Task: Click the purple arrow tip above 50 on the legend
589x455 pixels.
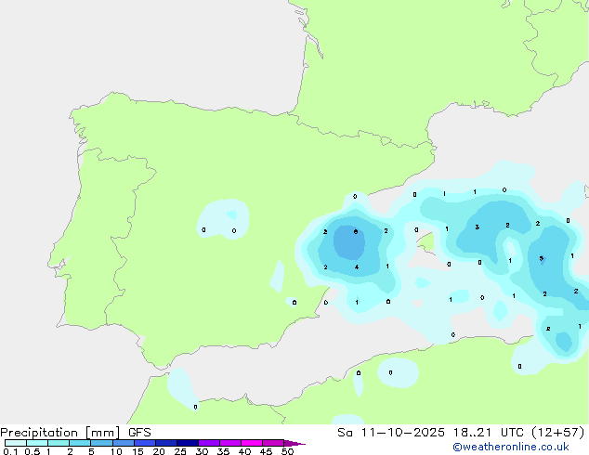Action: click(294, 443)
